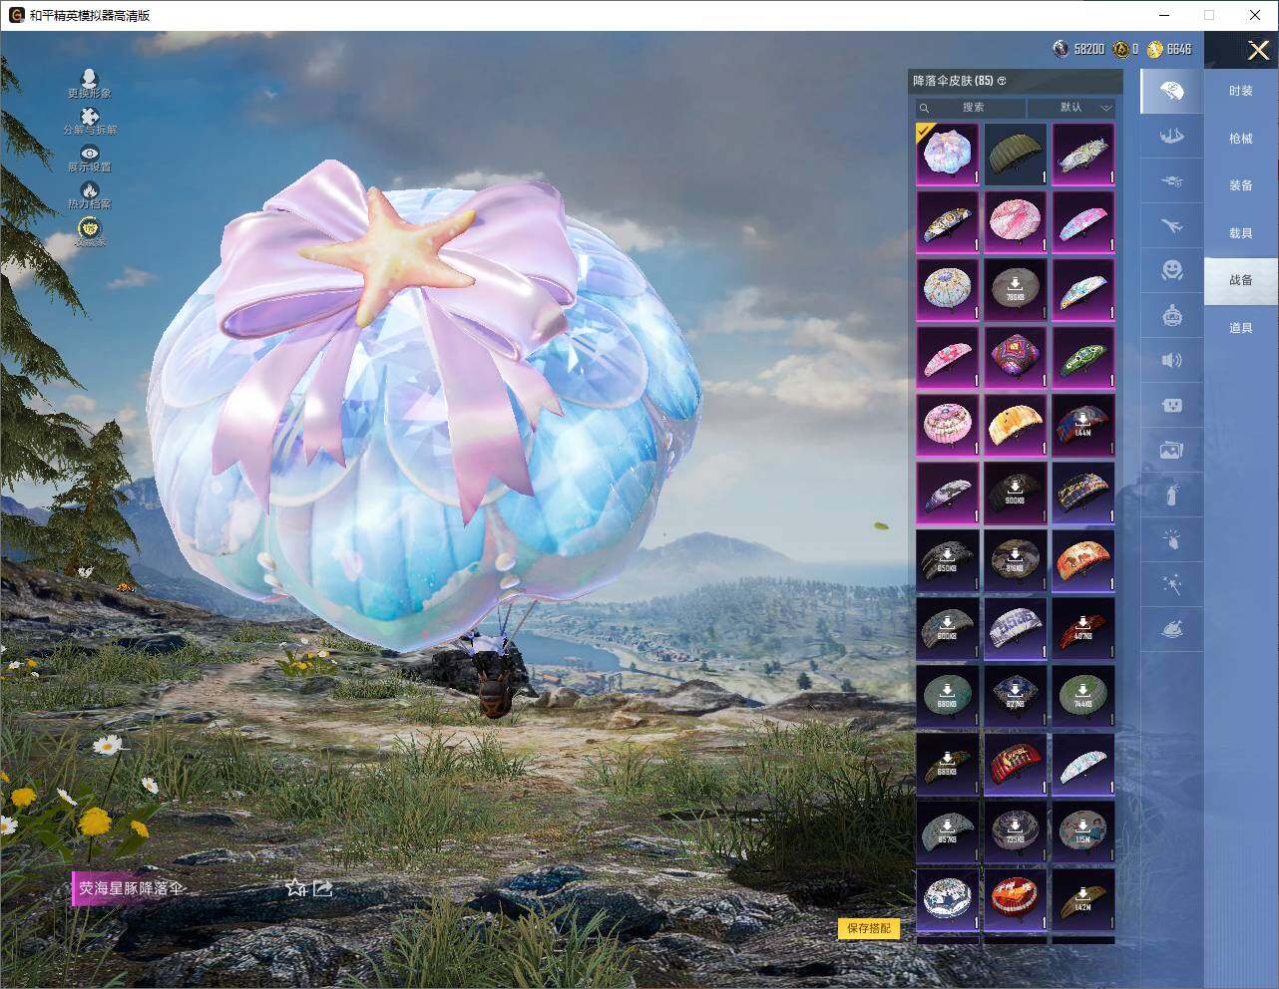Download the 689KB parachute skin

pyautogui.click(x=948, y=764)
